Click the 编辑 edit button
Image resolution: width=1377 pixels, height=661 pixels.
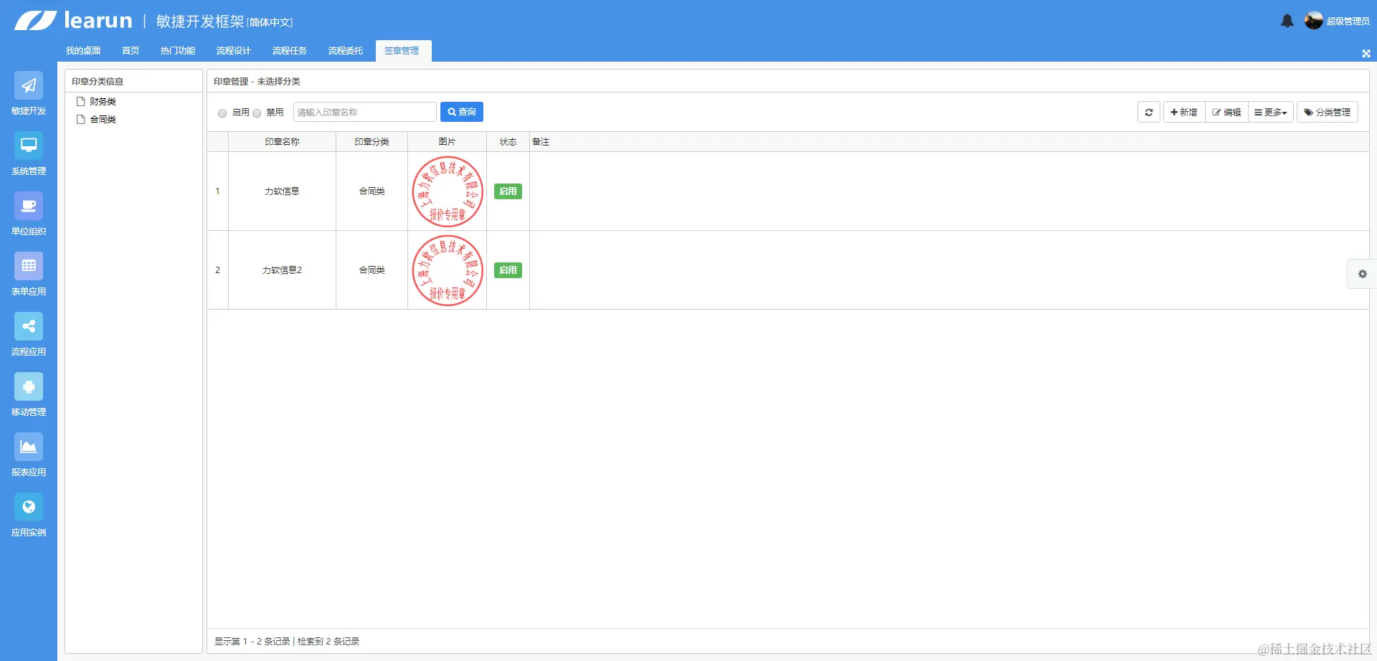[1227, 112]
